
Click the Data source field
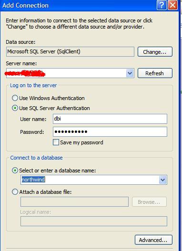click(70, 51)
